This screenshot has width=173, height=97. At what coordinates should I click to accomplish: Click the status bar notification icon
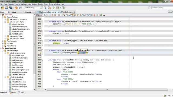point(165,96)
